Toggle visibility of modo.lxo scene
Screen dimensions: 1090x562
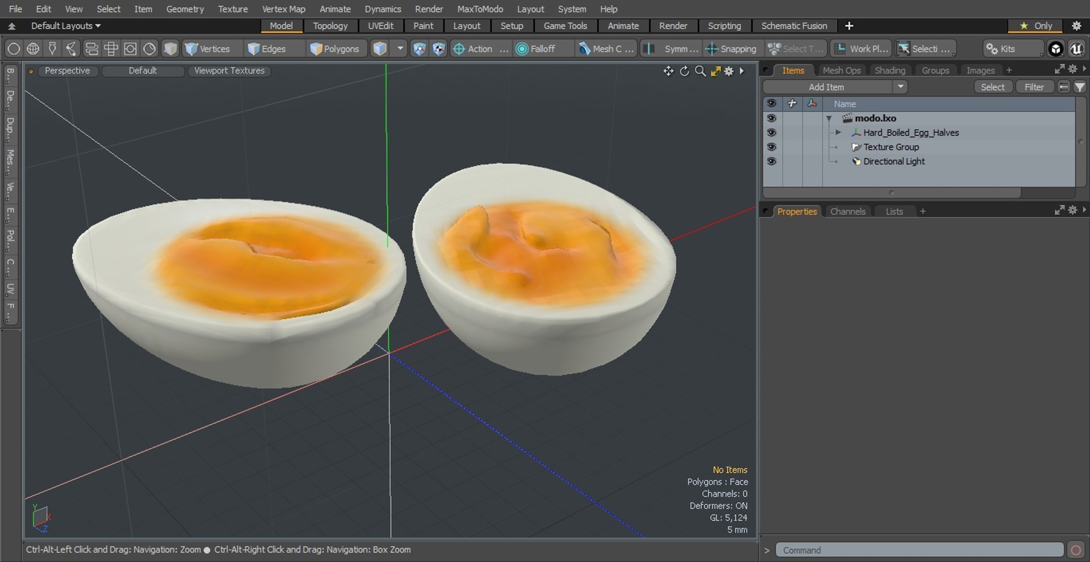[771, 118]
